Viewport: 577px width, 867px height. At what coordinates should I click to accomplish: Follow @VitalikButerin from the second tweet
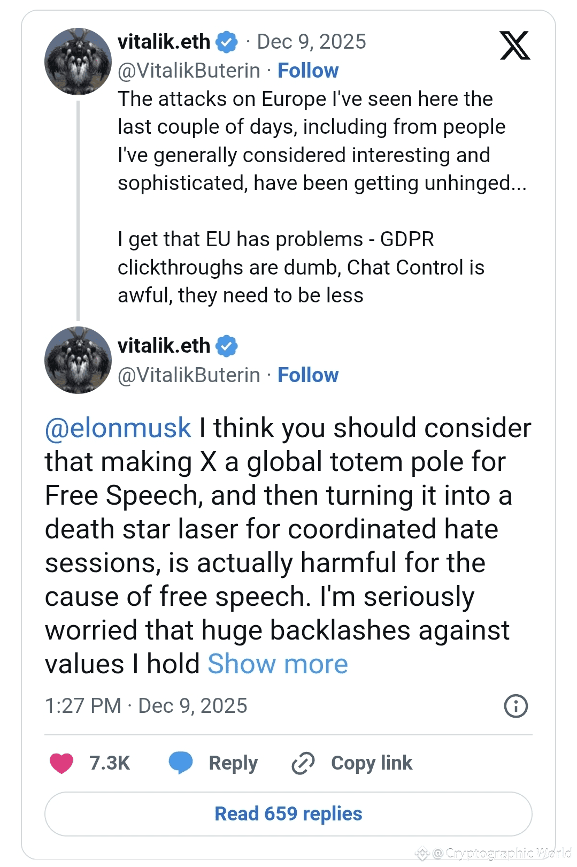coord(308,375)
